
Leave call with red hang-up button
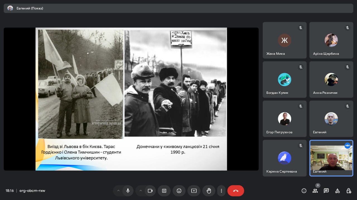236,191
